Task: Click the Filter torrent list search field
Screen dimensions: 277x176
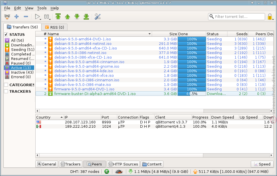Action: 236,16
